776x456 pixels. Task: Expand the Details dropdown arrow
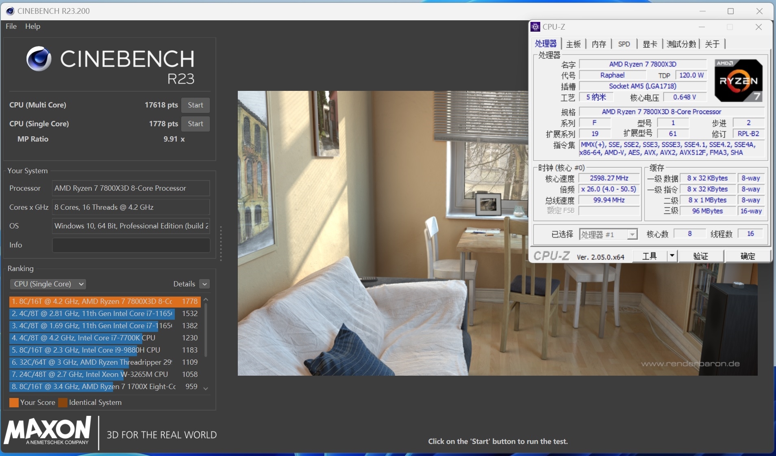tap(205, 284)
